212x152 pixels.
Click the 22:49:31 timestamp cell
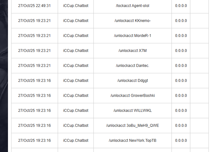pos(34,6)
